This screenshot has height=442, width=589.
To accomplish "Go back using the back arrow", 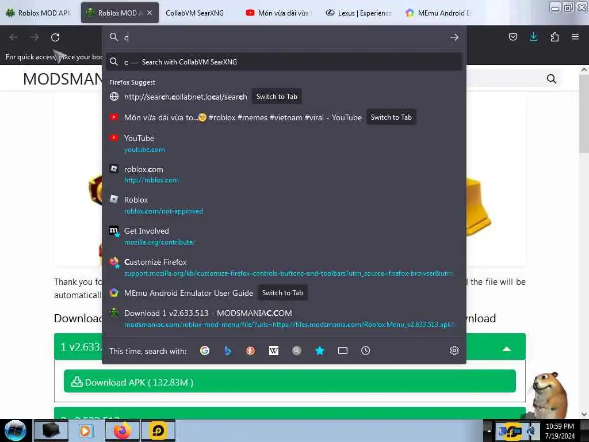I will pyautogui.click(x=14, y=37).
